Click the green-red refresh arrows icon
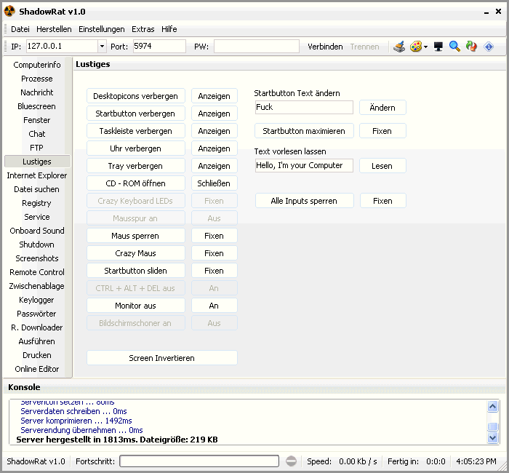This screenshot has width=509, height=473. [x=471, y=47]
